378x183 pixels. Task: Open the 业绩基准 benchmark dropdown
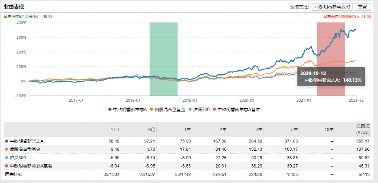pyautogui.click(x=332, y=7)
